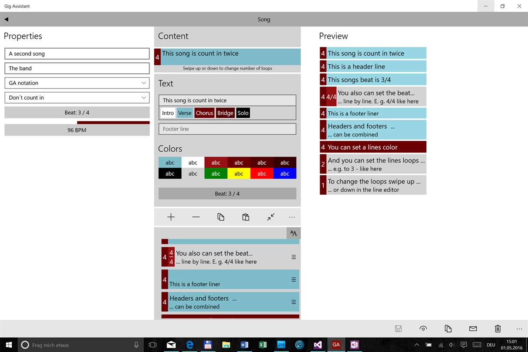Open Visual Studio from taskbar
Image resolution: width=528 pixels, height=352 pixels.
click(318, 345)
